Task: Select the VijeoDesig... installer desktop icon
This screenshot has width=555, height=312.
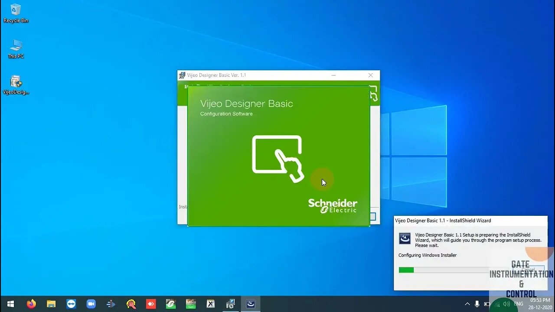Action: [x=16, y=85]
